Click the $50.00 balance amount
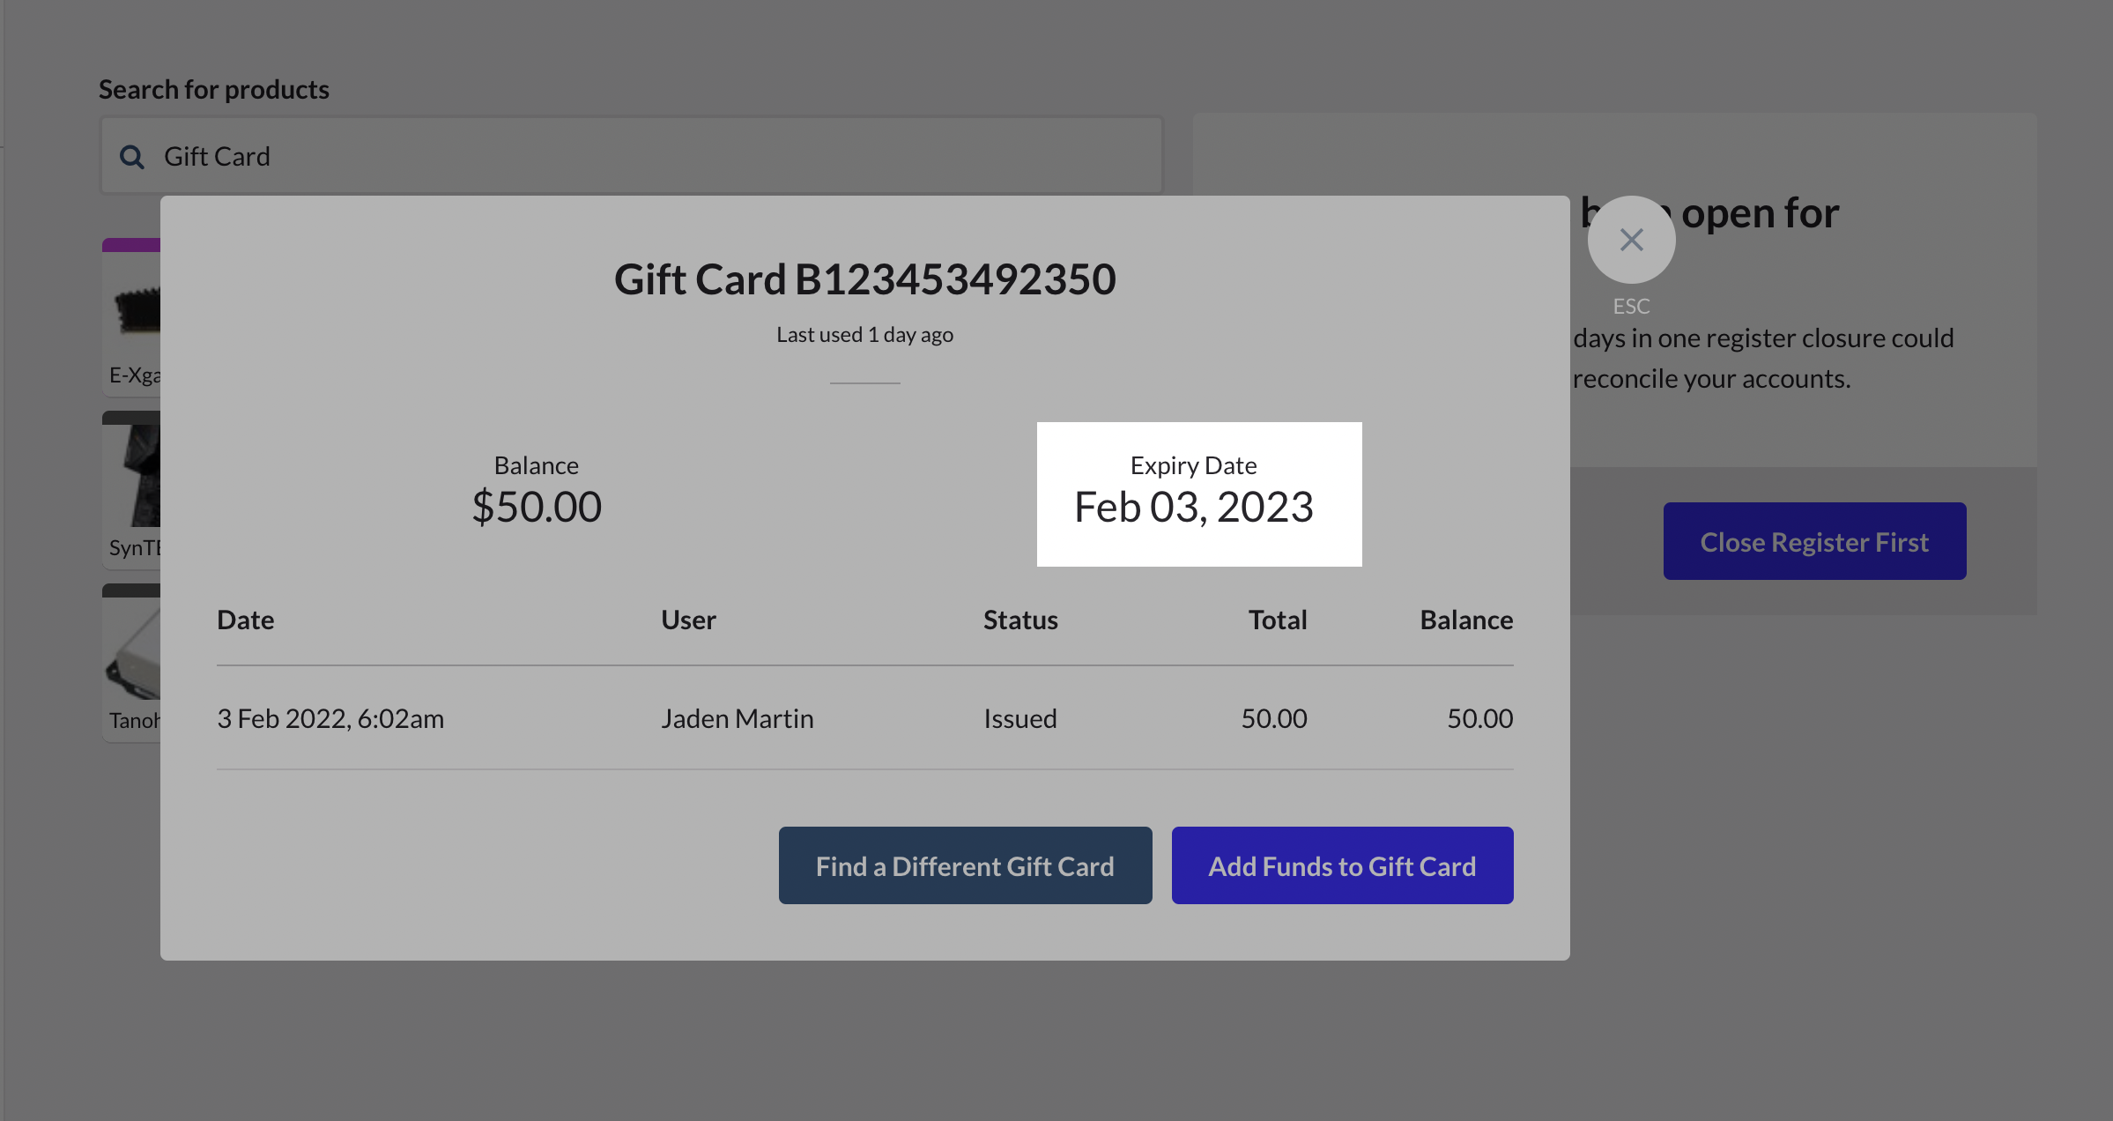This screenshot has width=2113, height=1121. click(x=537, y=506)
